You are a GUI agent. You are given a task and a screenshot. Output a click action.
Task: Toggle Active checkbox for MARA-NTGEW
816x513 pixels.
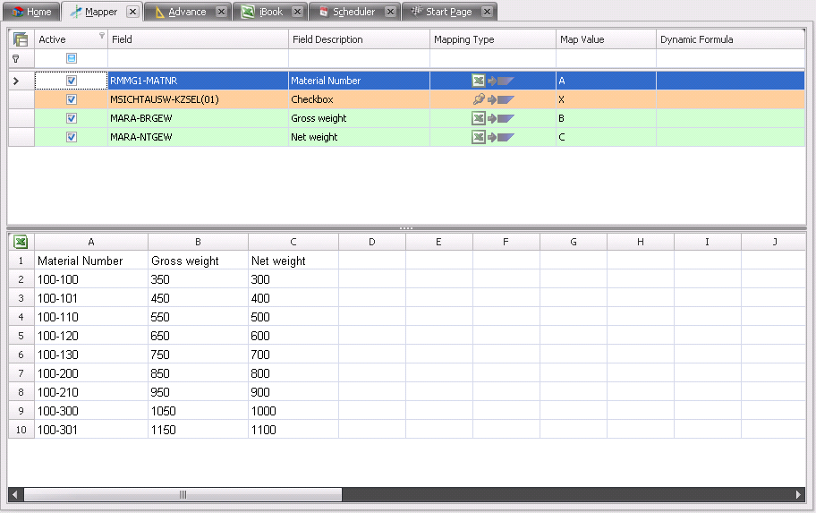pos(72,137)
